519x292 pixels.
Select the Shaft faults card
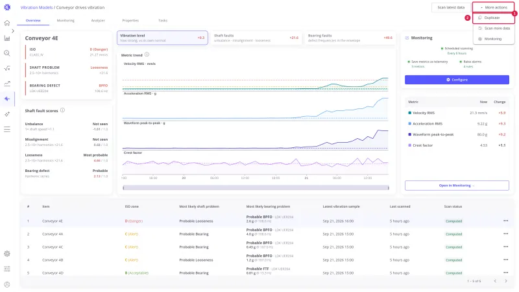coord(256,38)
